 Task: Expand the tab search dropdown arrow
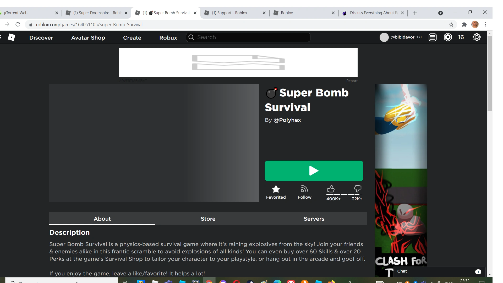coord(440,13)
